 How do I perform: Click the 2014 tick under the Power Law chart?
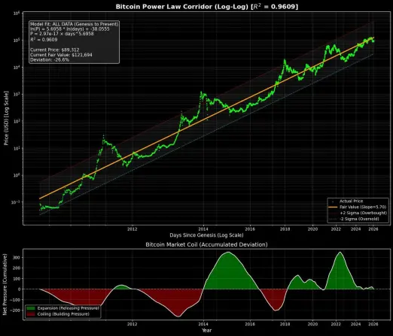point(203,229)
